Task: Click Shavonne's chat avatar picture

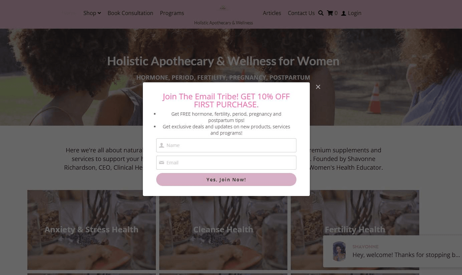Action: (339, 251)
